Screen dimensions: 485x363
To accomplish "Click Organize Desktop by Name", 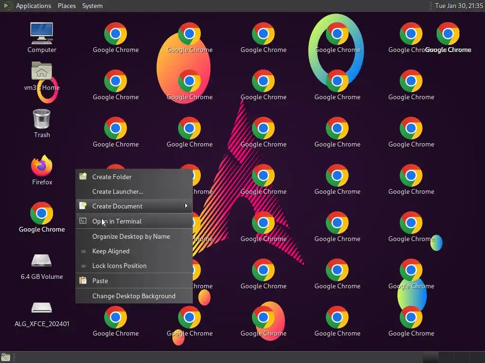I will point(134,236).
